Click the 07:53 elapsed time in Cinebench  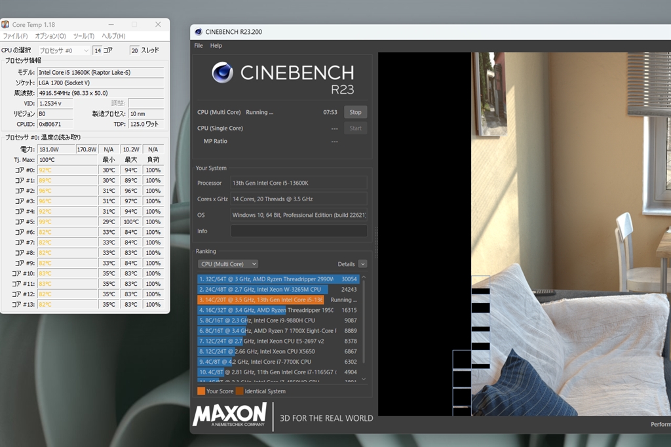(x=330, y=112)
